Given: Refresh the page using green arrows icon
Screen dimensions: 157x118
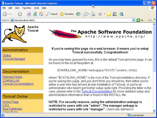Looking at the screenshot, I should (x=35, y=14).
